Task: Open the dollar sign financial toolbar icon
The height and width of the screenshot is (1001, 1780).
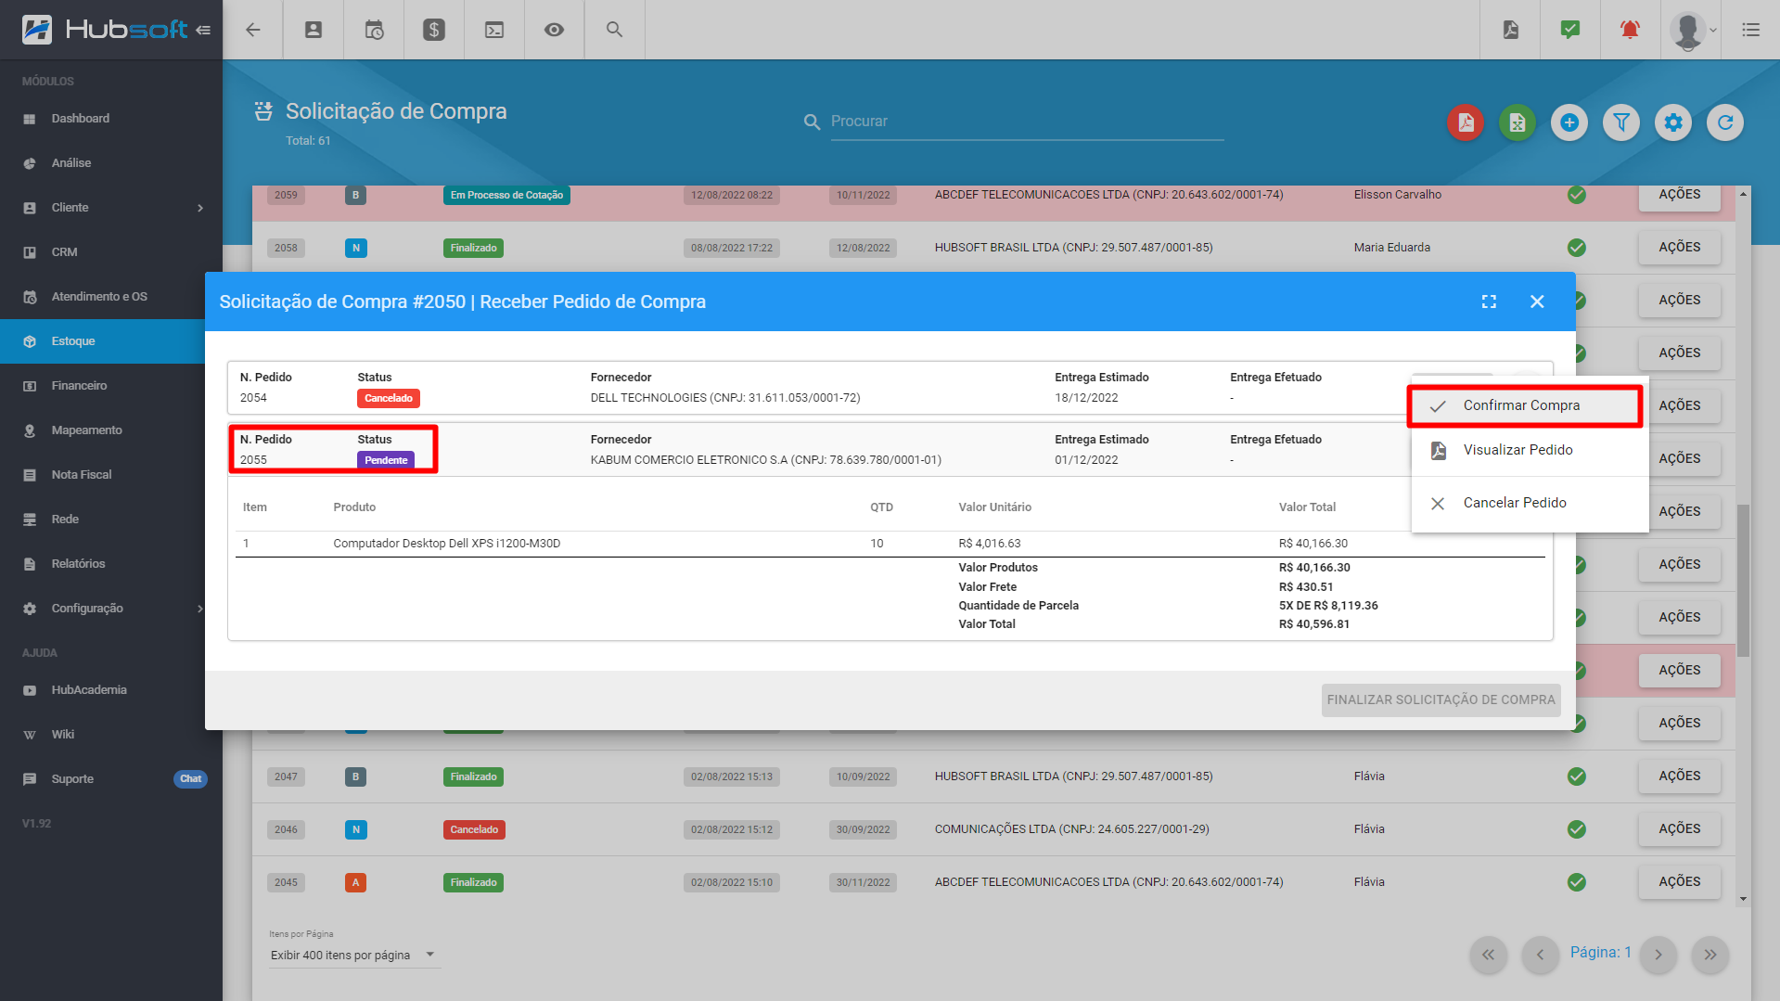Action: (433, 30)
